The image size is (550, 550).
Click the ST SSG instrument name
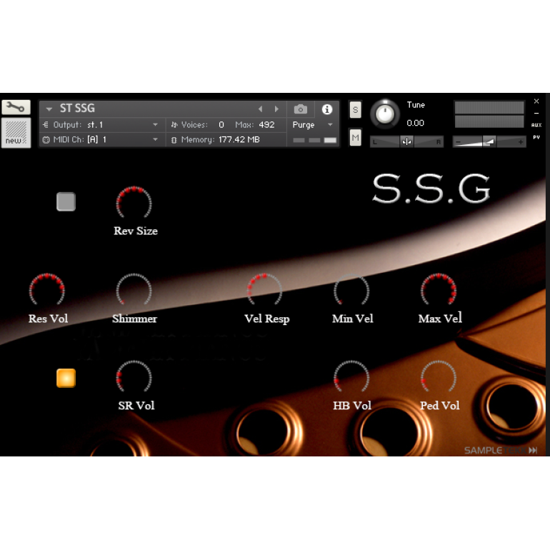[77, 109]
